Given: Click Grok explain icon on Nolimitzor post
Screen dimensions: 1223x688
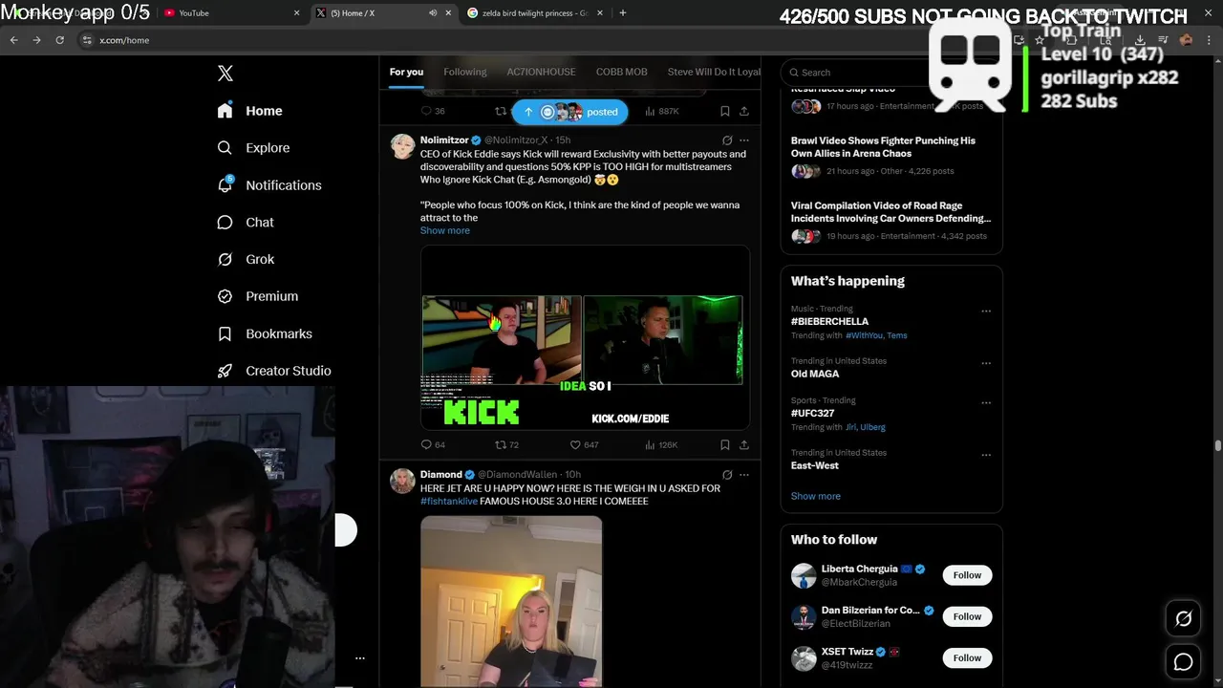Looking at the screenshot, I should [727, 140].
